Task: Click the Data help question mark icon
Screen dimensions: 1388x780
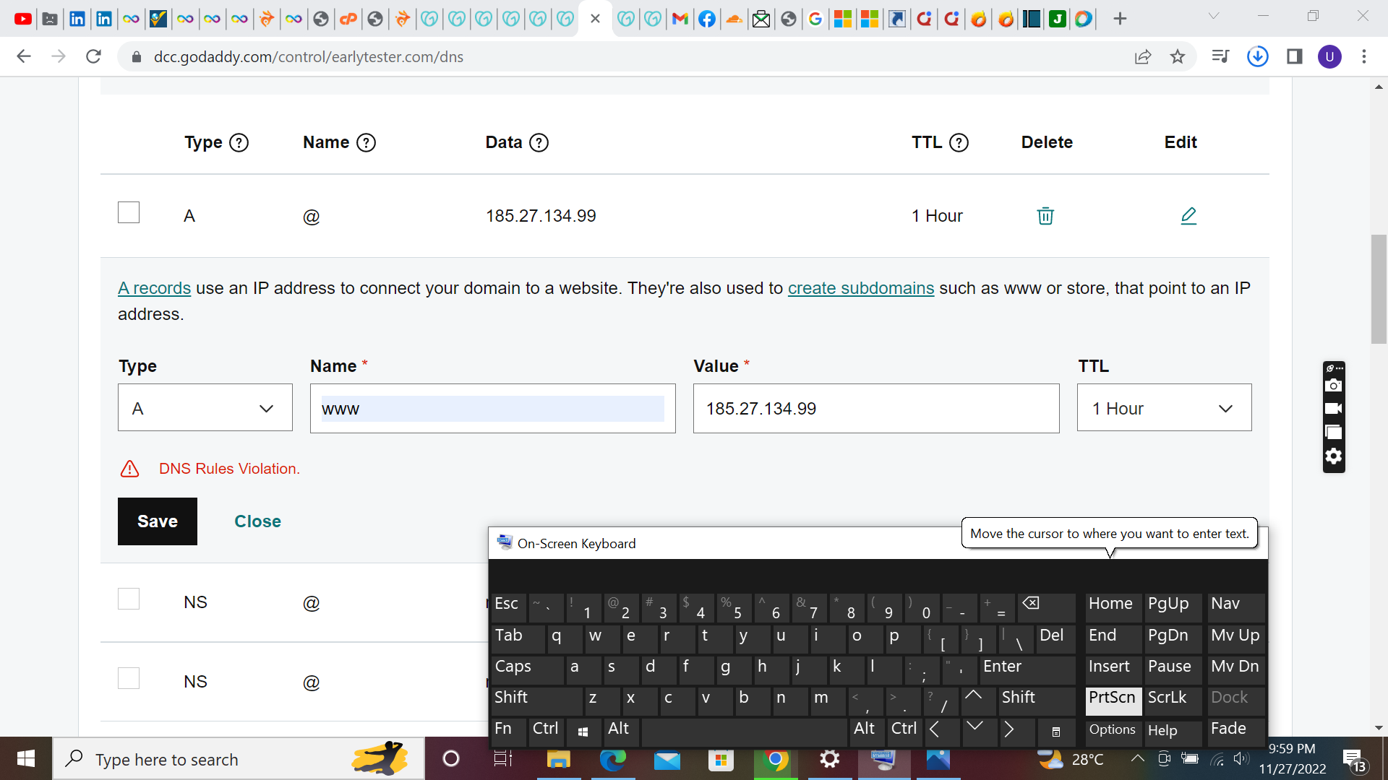Action: tap(539, 142)
